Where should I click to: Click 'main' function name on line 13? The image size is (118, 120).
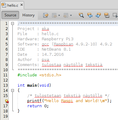pyautogui.click(x=32, y=85)
